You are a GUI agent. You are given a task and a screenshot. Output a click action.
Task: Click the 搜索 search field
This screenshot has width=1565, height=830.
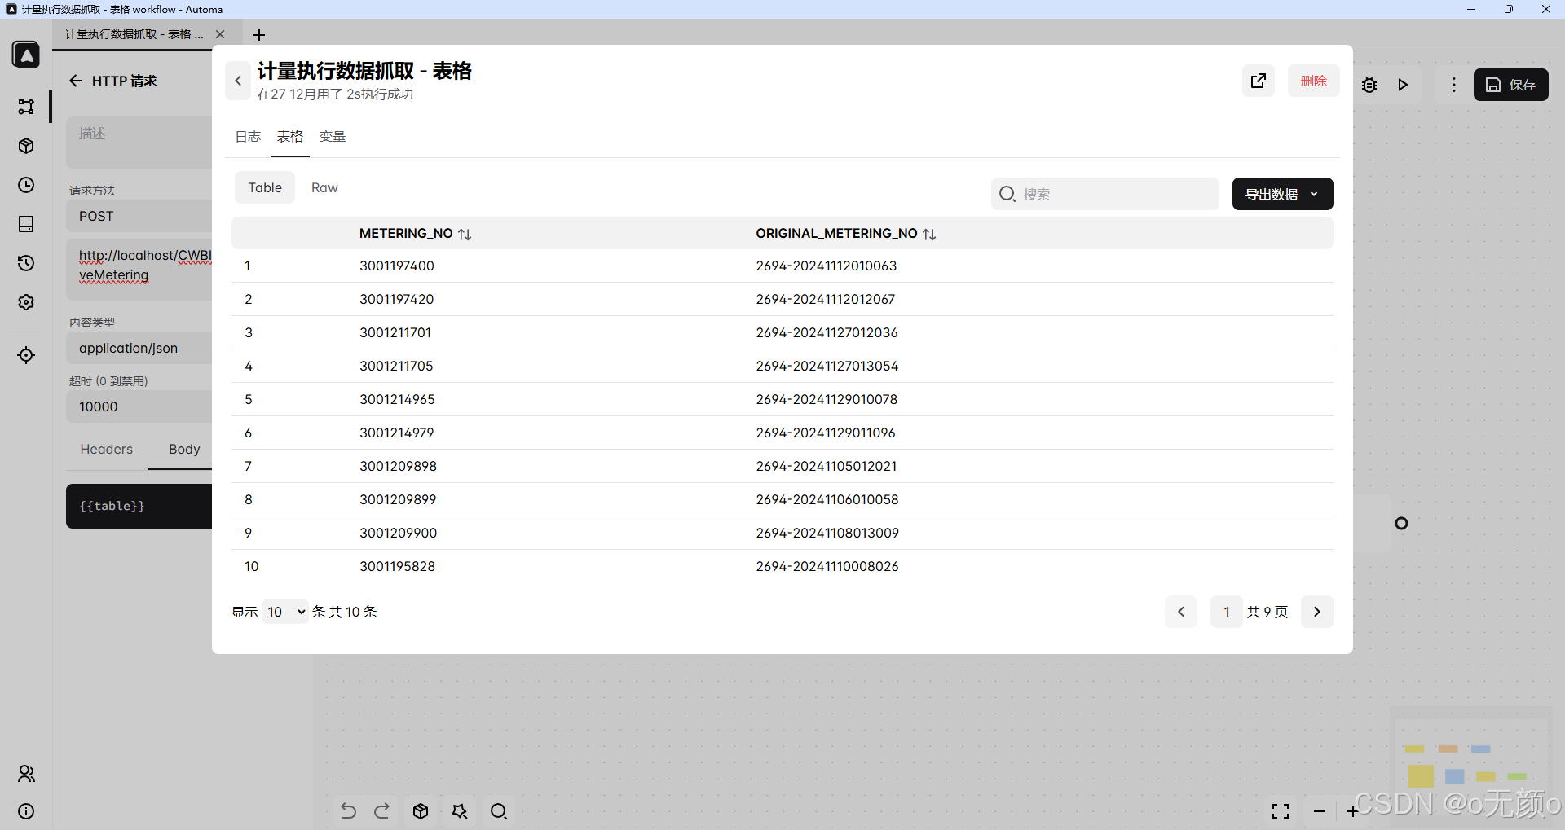tap(1105, 194)
